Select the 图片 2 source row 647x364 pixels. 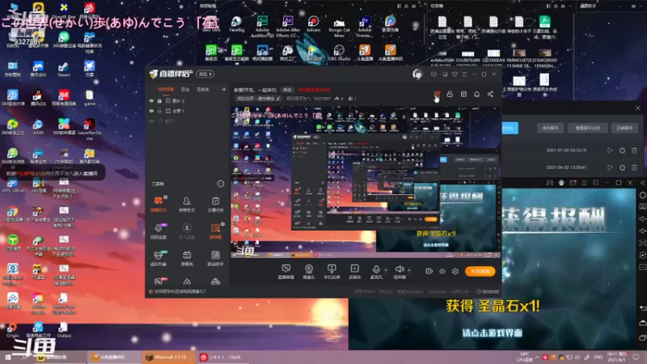(x=188, y=100)
